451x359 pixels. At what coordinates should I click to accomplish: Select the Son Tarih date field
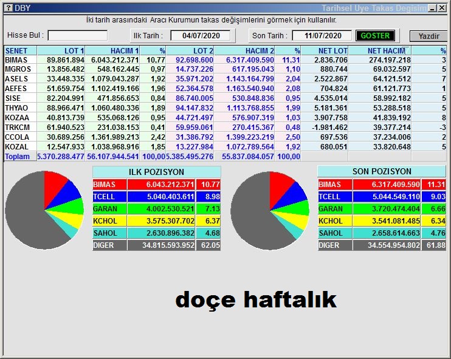pos(322,36)
